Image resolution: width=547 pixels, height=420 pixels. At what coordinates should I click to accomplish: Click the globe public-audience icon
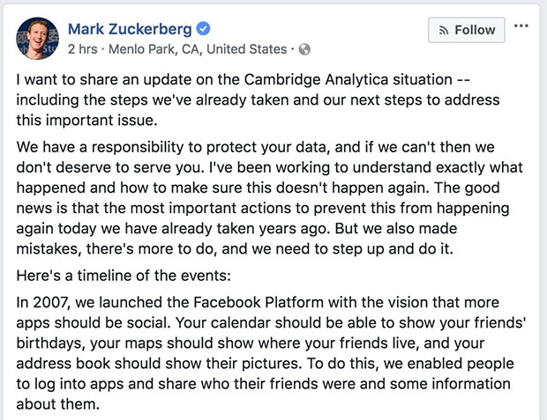click(x=304, y=49)
